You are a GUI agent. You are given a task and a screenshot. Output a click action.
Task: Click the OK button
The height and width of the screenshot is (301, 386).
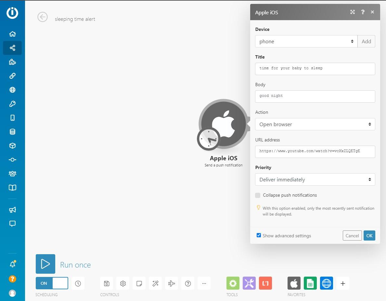369,235
